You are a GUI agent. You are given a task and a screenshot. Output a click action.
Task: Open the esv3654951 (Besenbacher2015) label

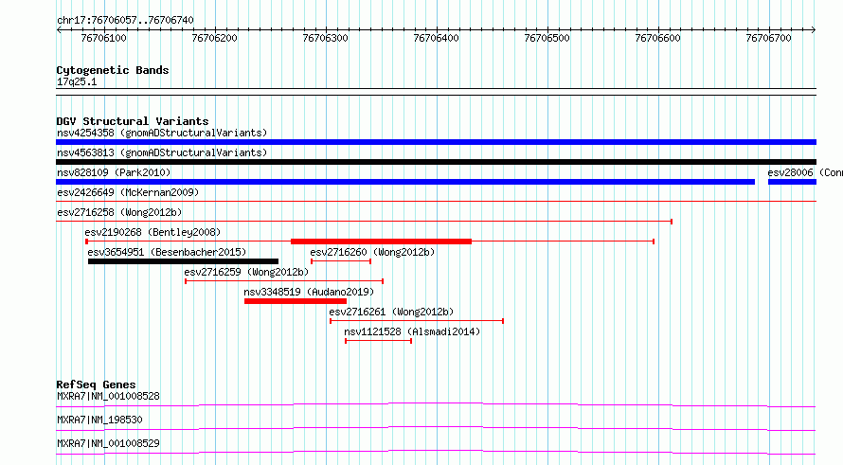(x=167, y=252)
